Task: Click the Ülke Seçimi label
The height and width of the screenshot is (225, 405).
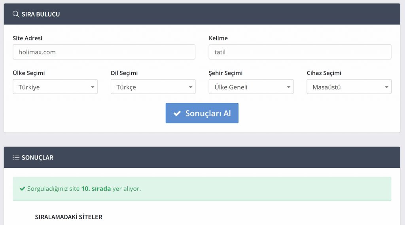Action: tap(29, 73)
